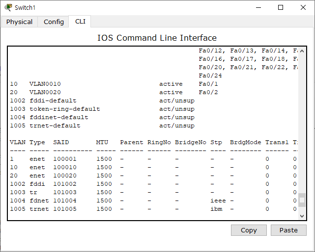Close the Switch1 window
Image resolution: width=315 pixels, height=252 pixels.
click(303, 8)
